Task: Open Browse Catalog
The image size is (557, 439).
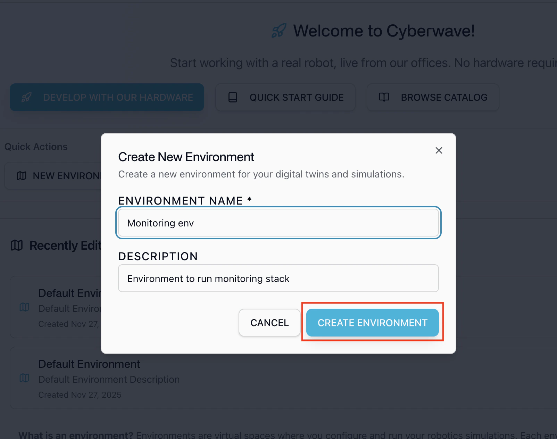Action: point(433,97)
